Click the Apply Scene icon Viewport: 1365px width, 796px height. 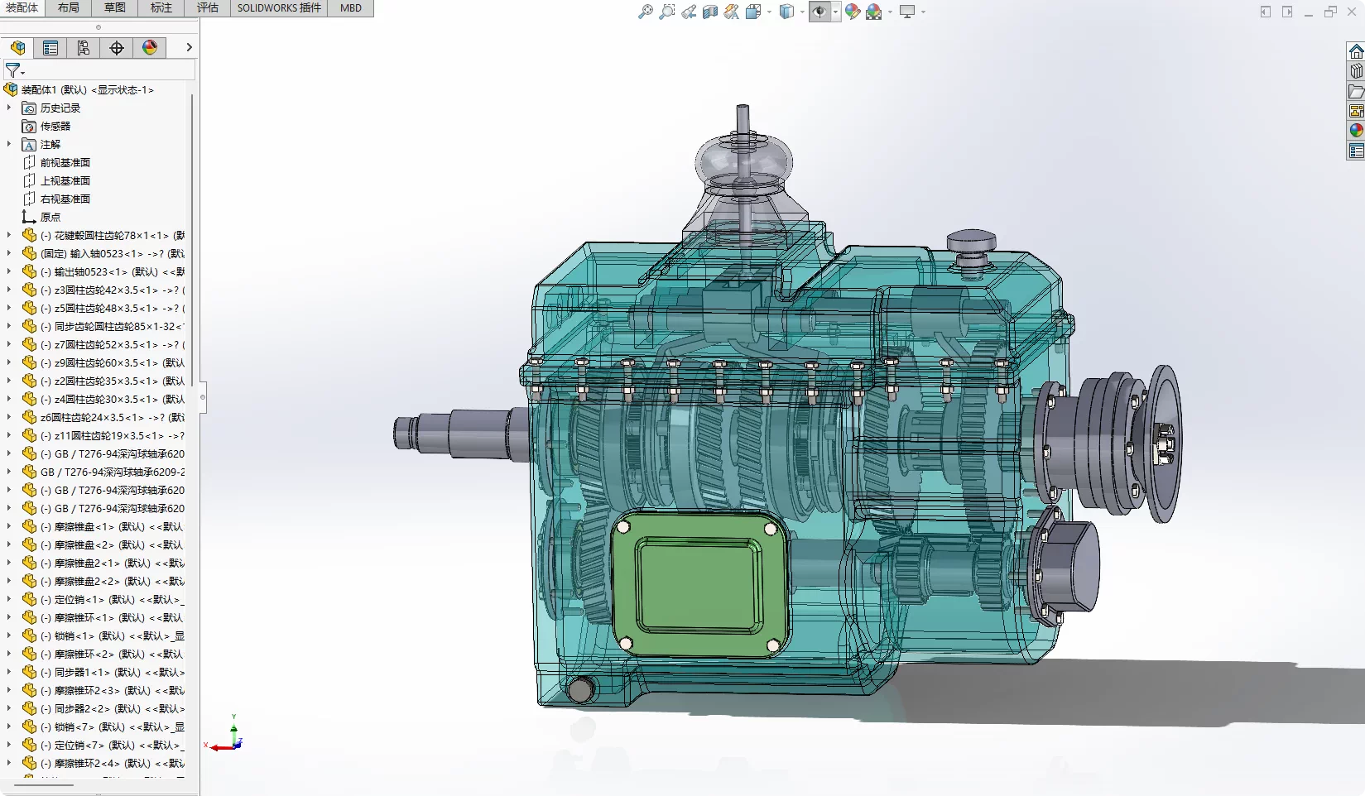click(x=874, y=12)
